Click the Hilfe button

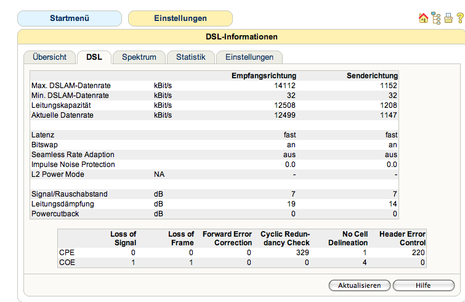423,285
